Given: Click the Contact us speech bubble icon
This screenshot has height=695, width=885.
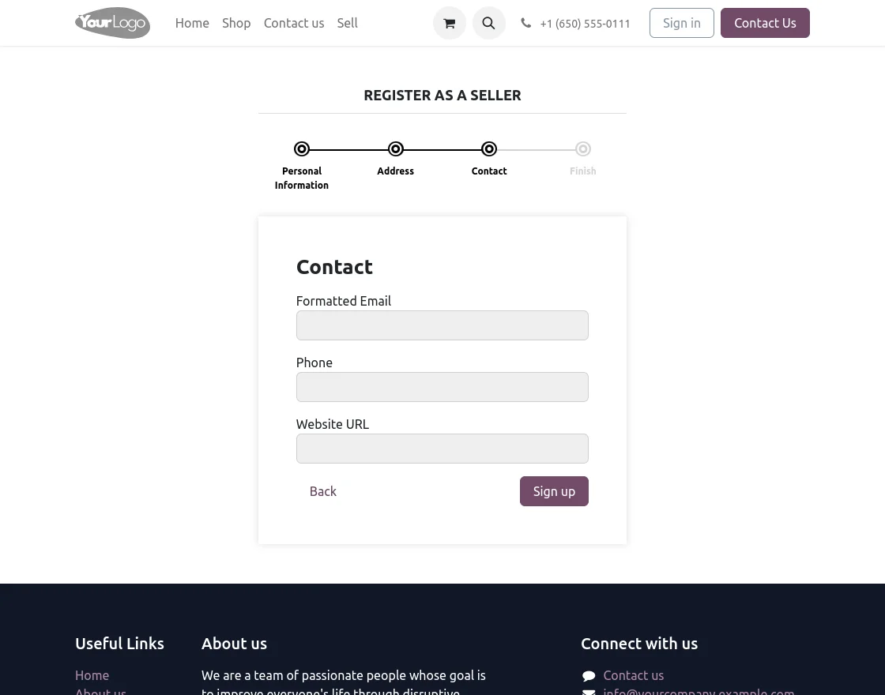Looking at the screenshot, I should tap(589, 676).
